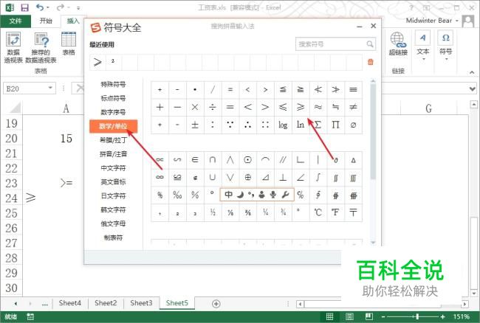Open the Text (文本) ribbon group

422,45
